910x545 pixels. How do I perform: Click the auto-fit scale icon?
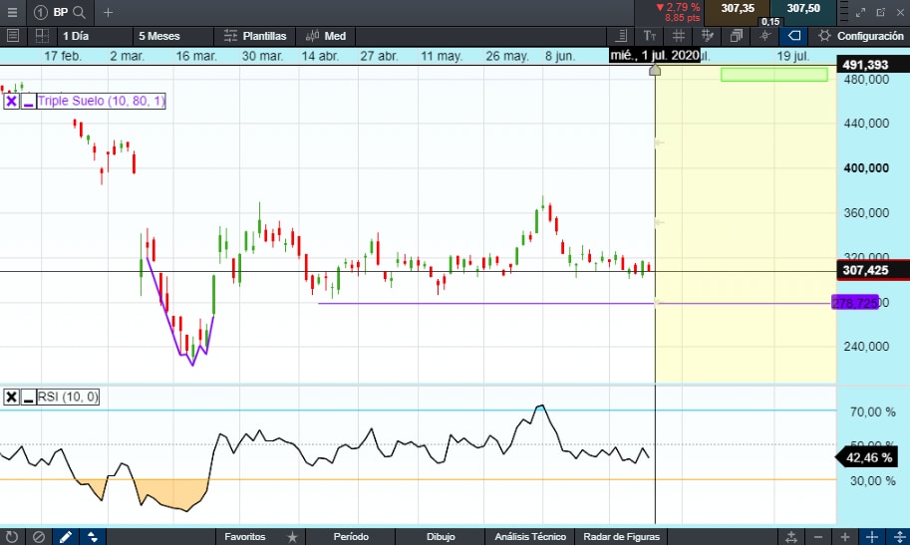[x=791, y=537]
